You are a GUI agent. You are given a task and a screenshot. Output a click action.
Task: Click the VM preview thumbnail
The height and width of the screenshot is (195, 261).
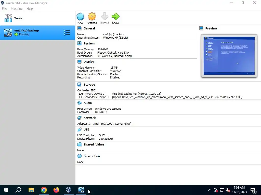229,56
